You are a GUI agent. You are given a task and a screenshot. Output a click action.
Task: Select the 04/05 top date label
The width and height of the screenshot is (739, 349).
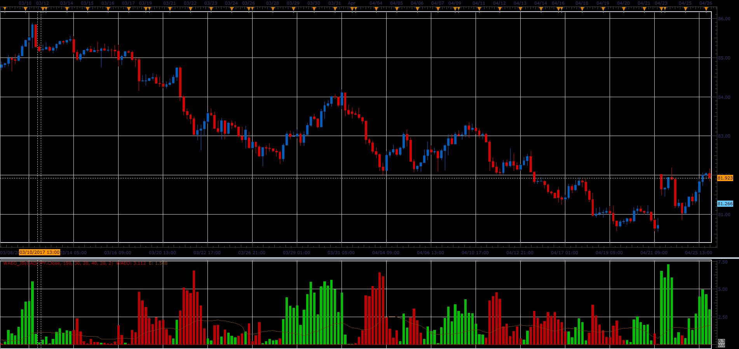[x=397, y=3]
